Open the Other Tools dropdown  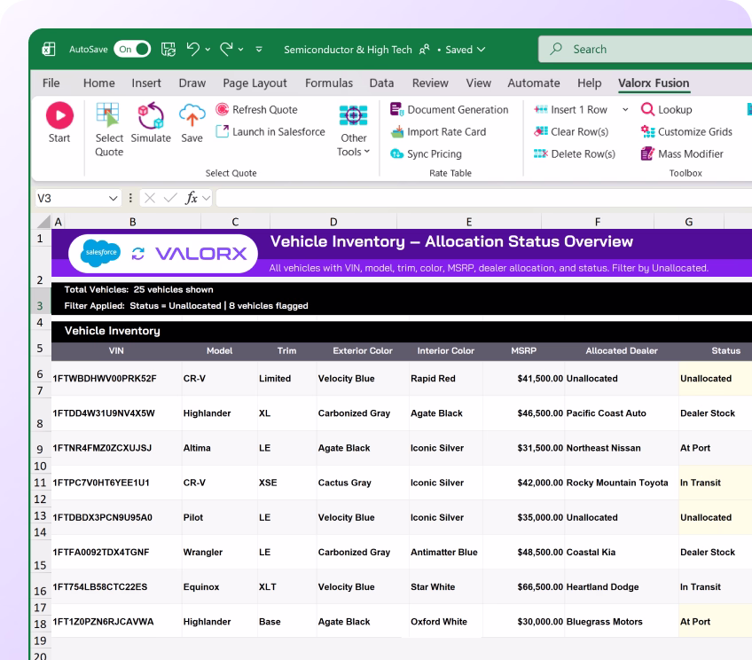click(354, 130)
